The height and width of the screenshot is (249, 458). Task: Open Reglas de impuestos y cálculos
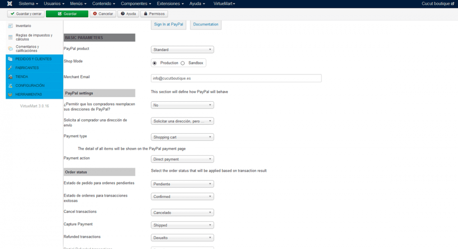[34, 37]
